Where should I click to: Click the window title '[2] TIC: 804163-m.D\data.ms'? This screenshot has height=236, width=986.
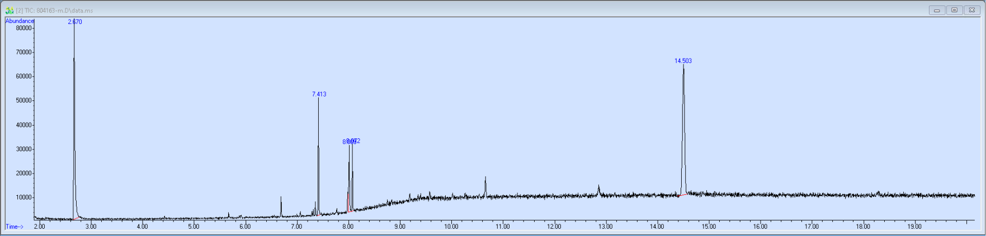[54, 11]
